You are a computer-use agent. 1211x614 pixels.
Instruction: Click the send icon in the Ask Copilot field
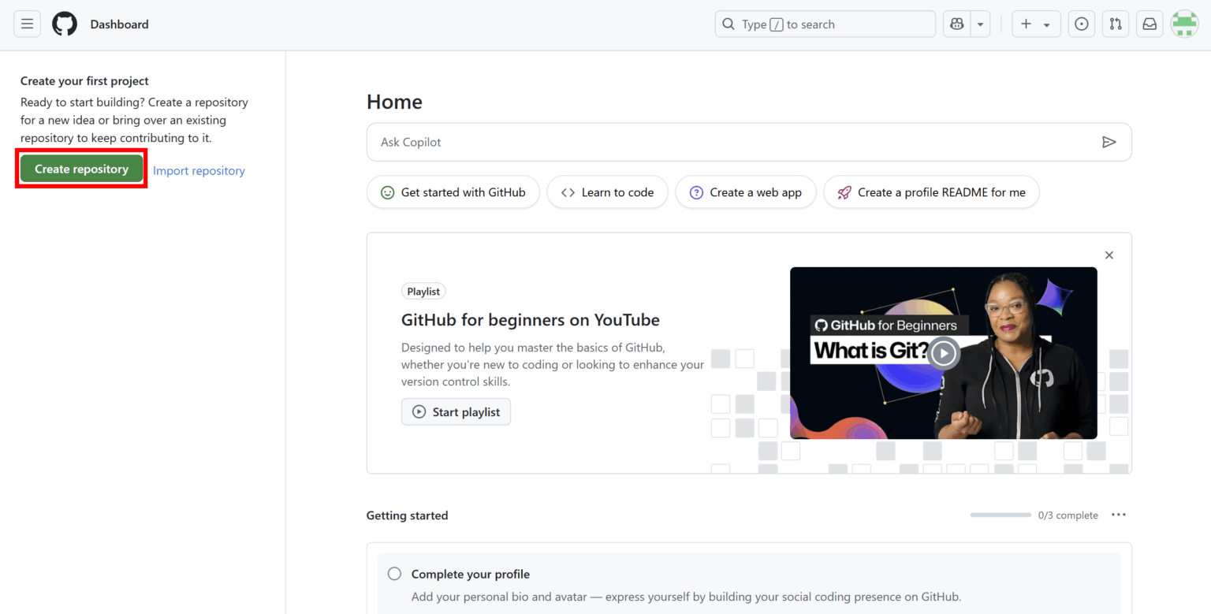point(1109,142)
